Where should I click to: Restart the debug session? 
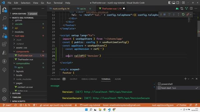coord(183,15)
